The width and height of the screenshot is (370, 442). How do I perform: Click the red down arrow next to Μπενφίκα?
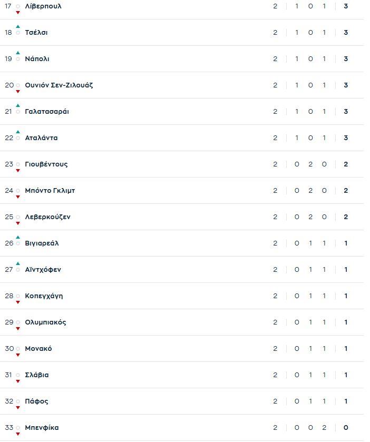18,434
